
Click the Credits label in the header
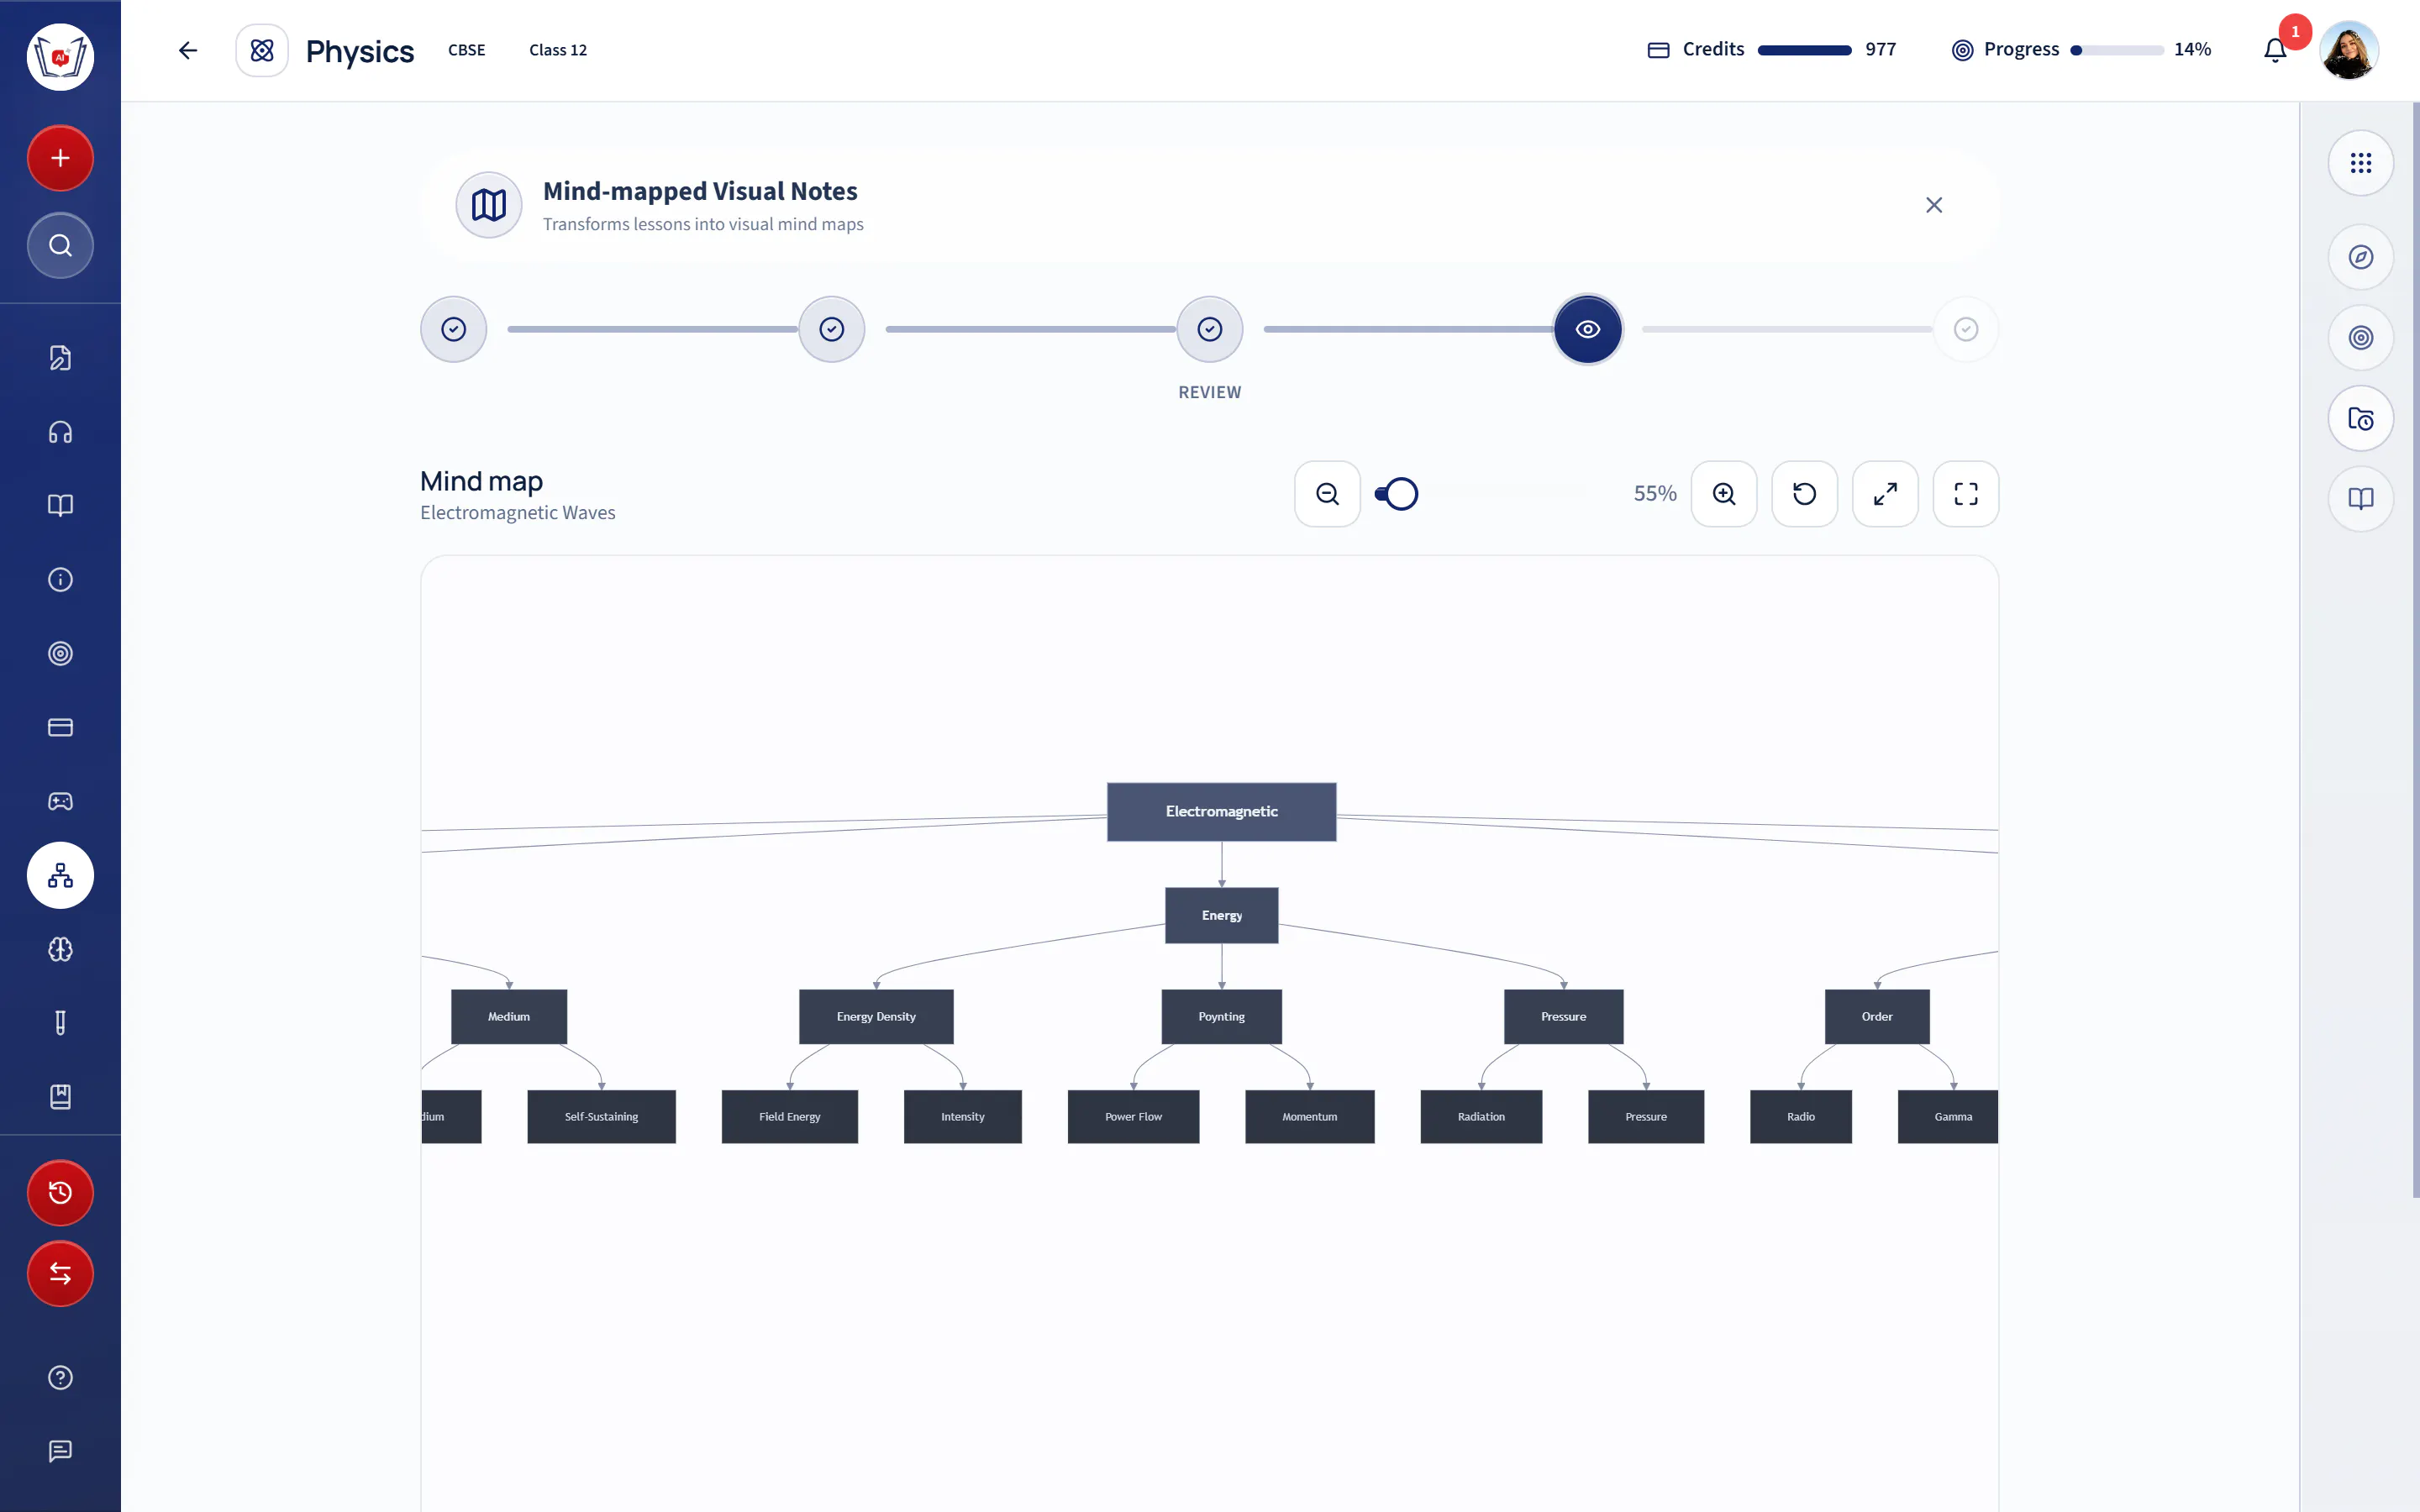pyautogui.click(x=1713, y=50)
